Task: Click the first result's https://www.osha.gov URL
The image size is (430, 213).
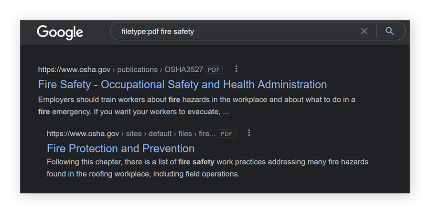Action: (x=74, y=69)
